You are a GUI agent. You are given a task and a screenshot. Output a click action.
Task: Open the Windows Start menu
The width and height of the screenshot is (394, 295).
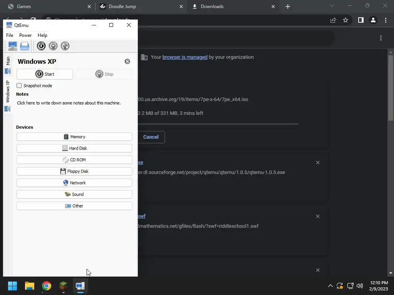(x=12, y=286)
